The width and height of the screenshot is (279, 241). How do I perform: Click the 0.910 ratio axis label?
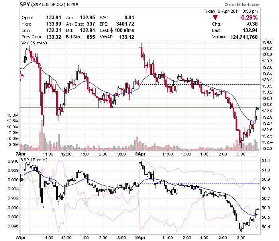[x=13, y=161]
